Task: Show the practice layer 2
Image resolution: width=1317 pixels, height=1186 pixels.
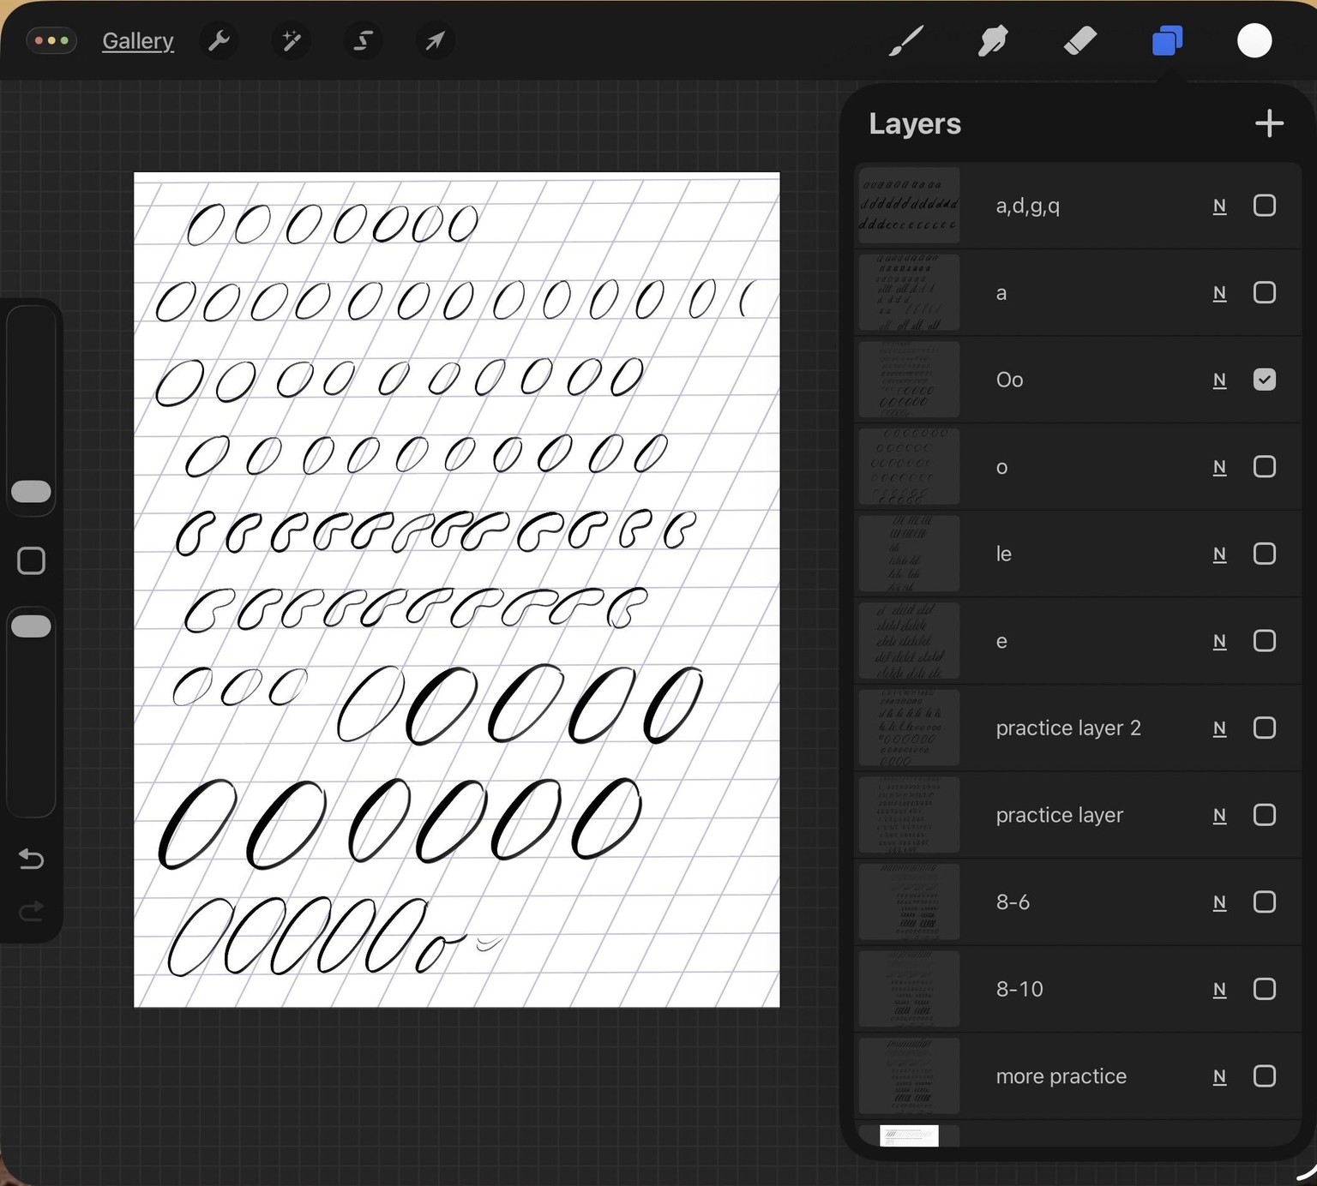Action: (1265, 728)
